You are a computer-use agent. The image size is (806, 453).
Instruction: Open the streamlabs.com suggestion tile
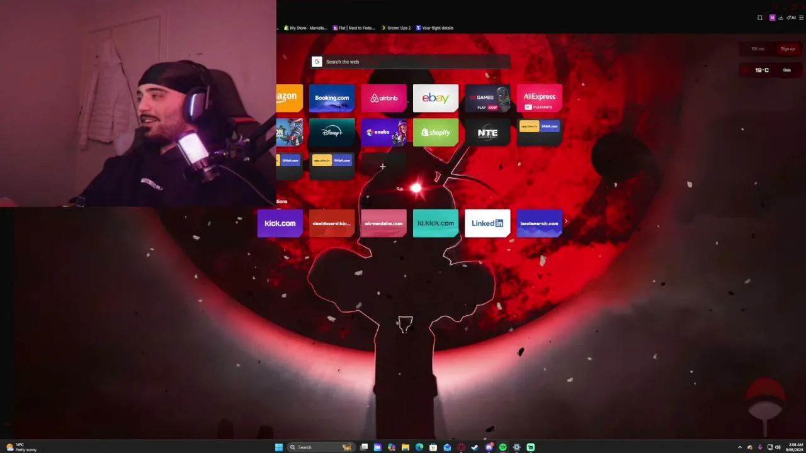click(x=384, y=223)
